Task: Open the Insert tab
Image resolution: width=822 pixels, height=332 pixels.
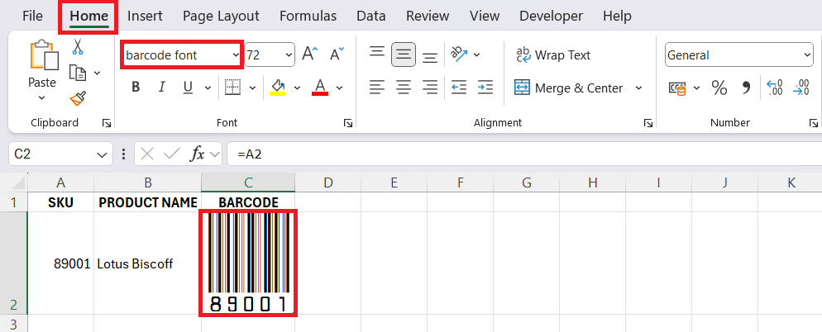Action: click(x=145, y=17)
